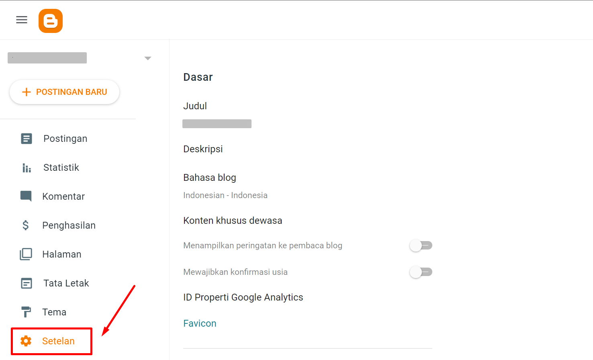Toggle Menampilkan peringatan ke pembaca blog switch
593x360 pixels.
click(x=421, y=245)
